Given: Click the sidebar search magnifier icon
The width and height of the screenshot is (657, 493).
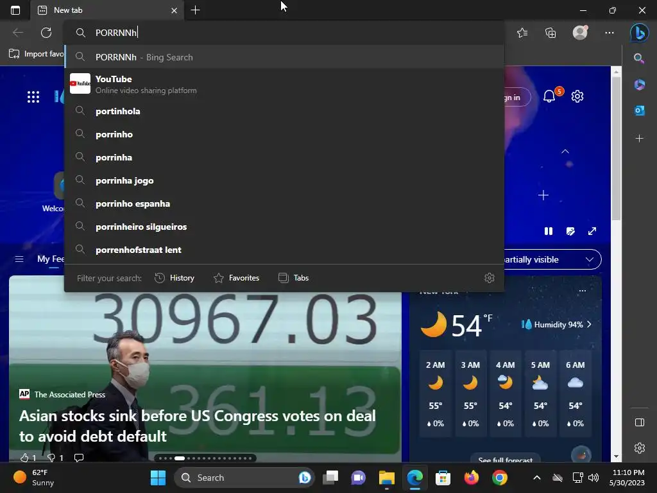Looking at the screenshot, I should coord(639,58).
